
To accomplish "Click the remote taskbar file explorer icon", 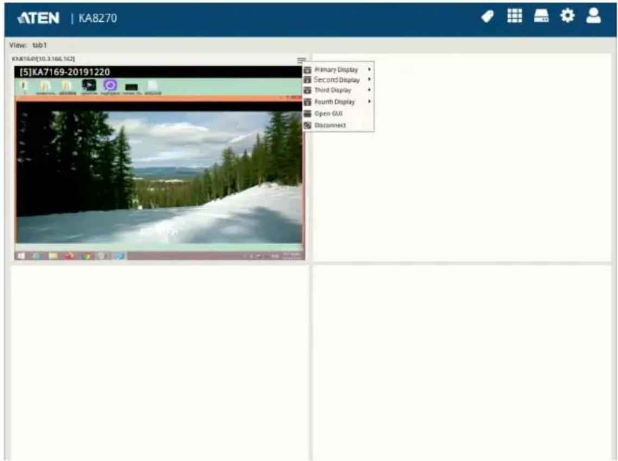I will (x=53, y=256).
